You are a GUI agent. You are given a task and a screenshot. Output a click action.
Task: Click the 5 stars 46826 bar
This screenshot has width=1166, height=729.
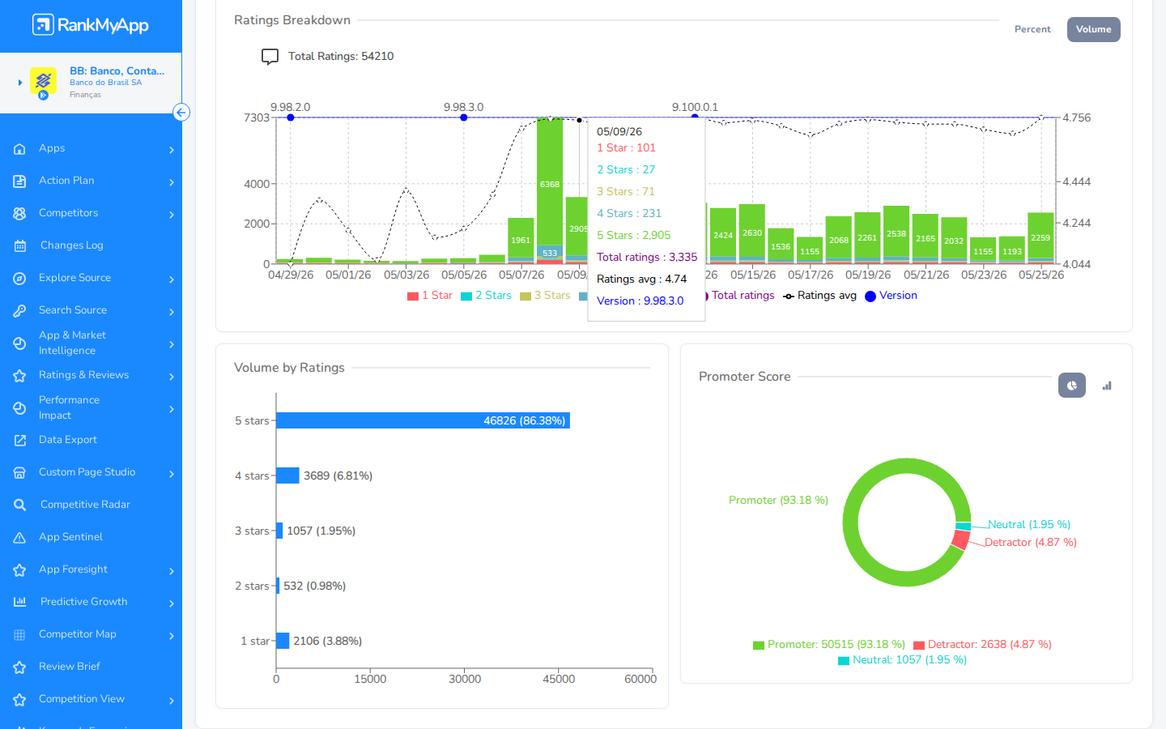tap(423, 420)
